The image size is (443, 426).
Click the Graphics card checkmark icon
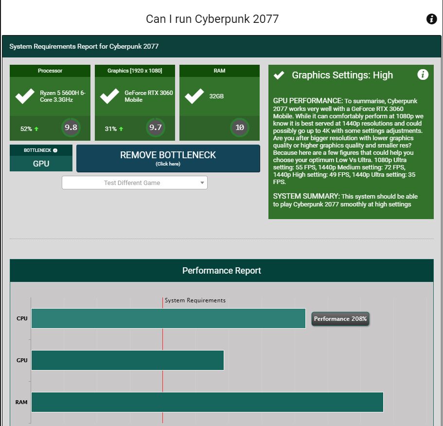(x=109, y=96)
